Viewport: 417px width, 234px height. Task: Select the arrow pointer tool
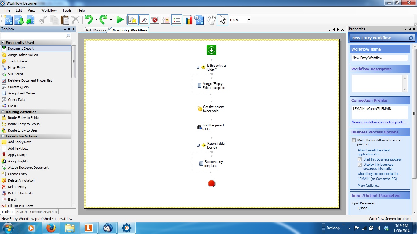(x=223, y=20)
